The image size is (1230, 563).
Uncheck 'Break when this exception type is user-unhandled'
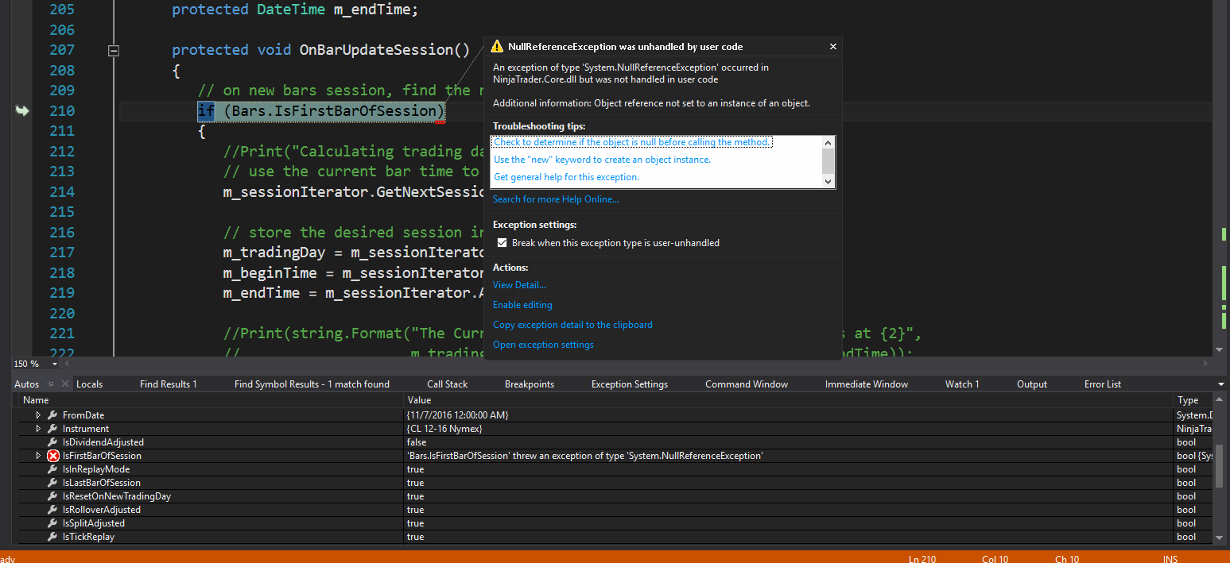pyautogui.click(x=501, y=243)
